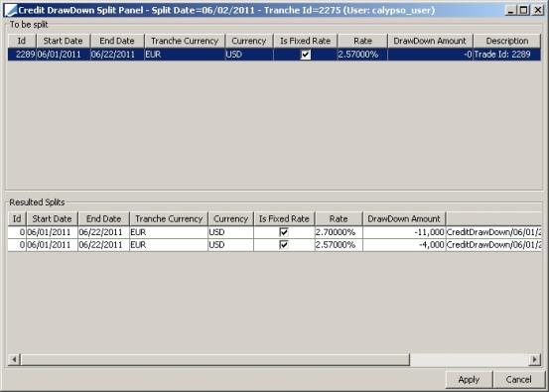This screenshot has height=392, width=549.
Task: Click Currency header in Resulted Splits table
Action: [230, 218]
